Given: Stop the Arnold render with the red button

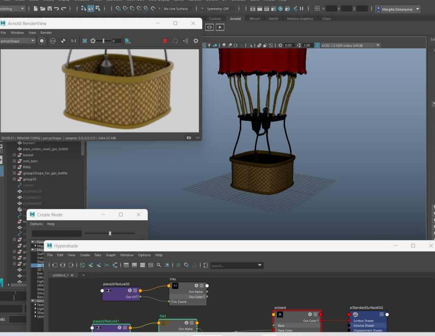Looking at the screenshot, I should tap(165, 41).
